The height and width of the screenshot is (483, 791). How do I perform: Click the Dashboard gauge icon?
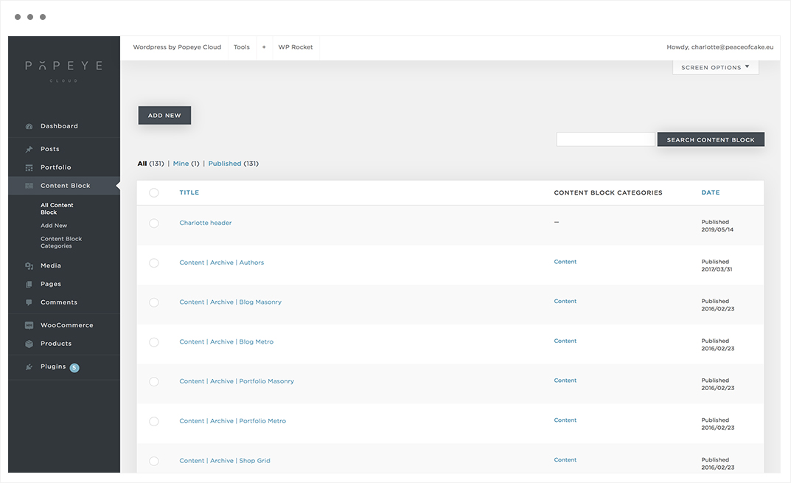(x=29, y=126)
